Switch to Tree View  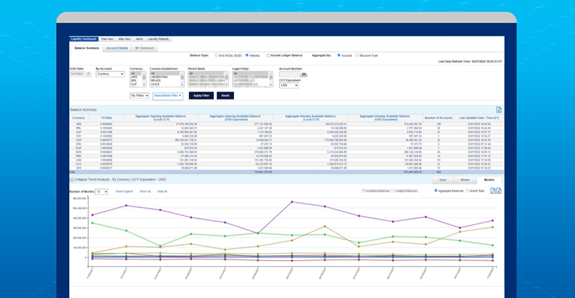(107, 39)
